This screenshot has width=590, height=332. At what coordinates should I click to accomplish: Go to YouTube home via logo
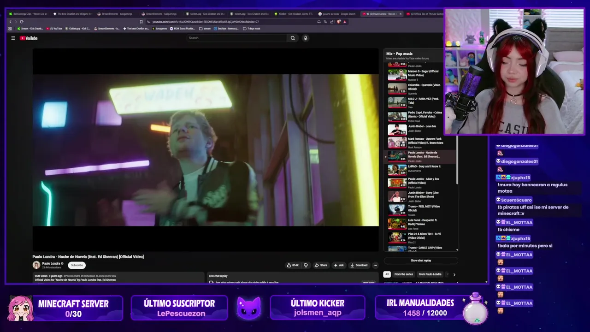(29, 38)
